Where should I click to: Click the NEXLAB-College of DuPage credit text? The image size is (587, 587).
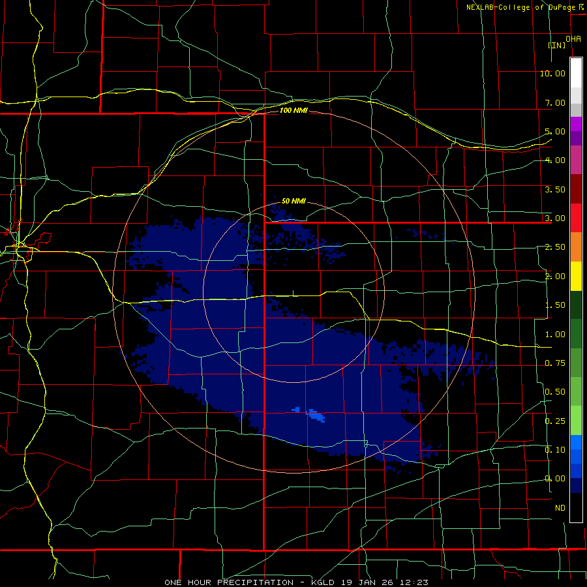click(520, 7)
